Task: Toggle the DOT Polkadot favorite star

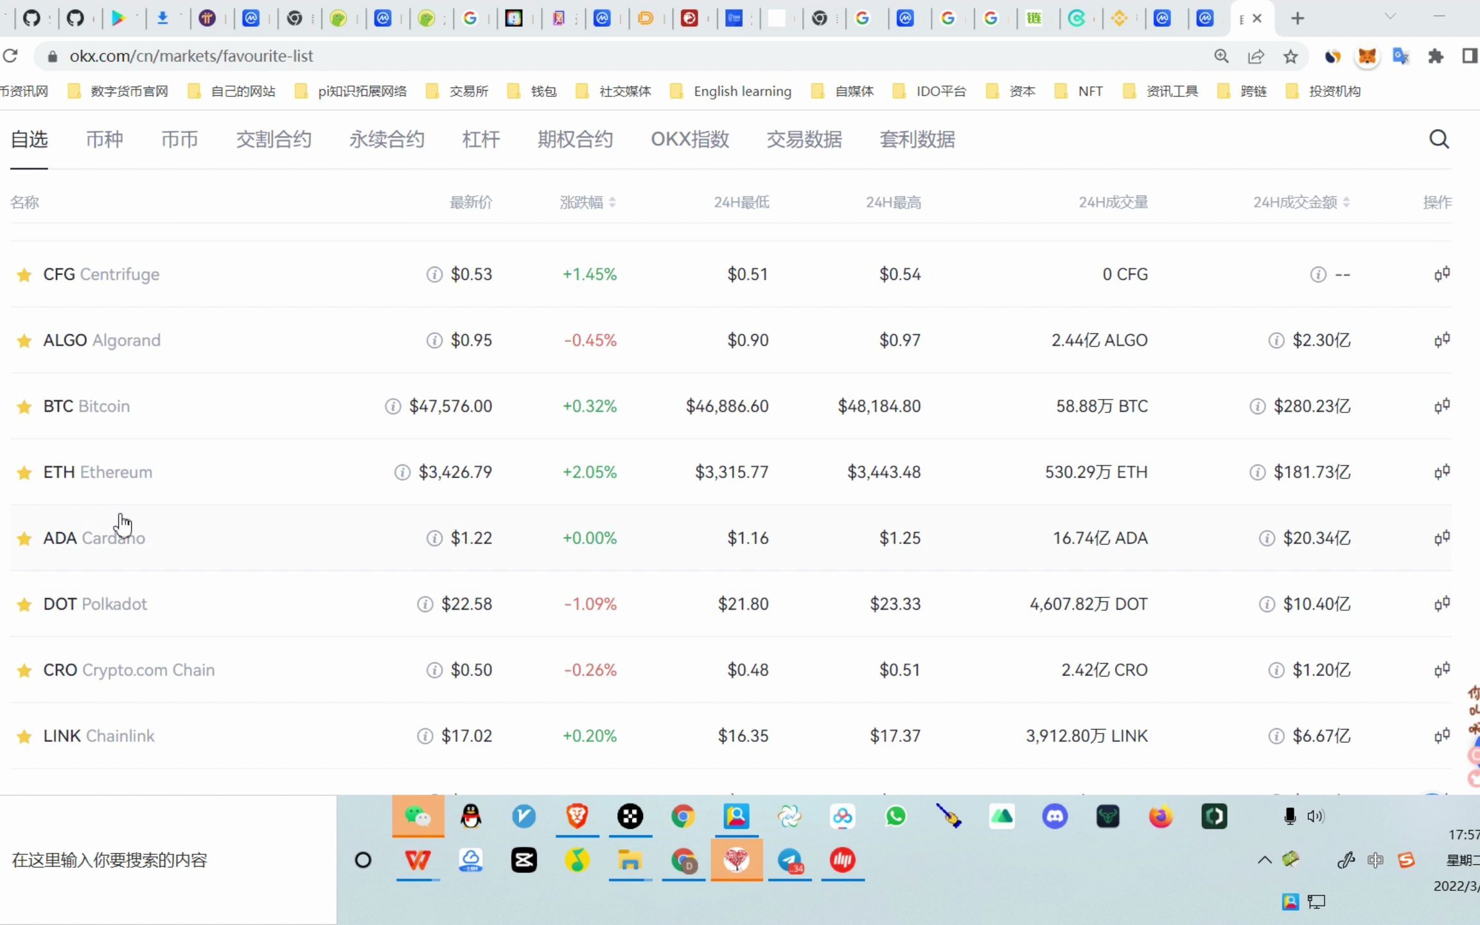Action: coord(24,604)
